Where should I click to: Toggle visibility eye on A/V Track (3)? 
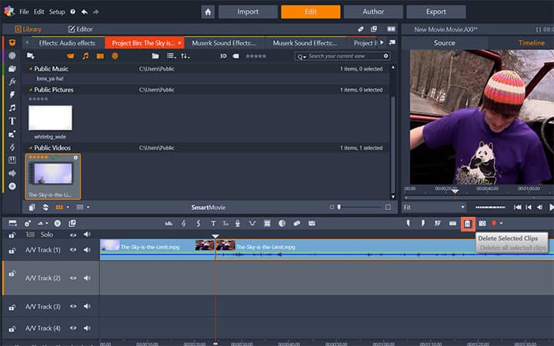(73, 307)
